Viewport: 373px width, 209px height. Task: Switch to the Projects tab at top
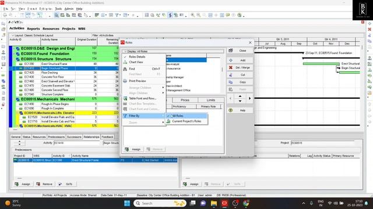coord(69,28)
